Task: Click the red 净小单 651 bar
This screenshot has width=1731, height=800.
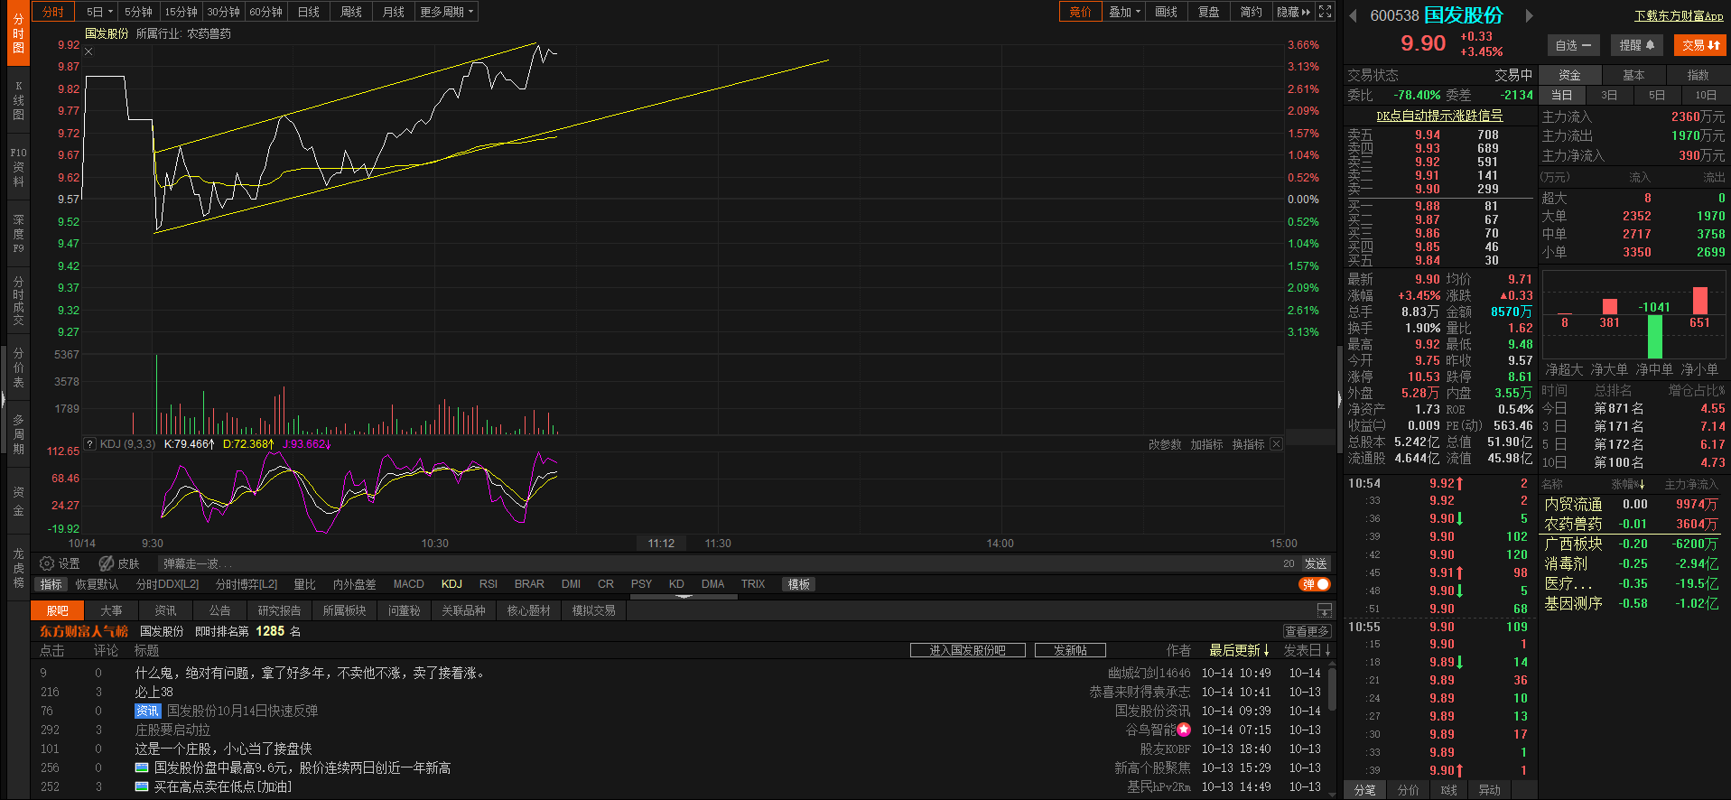Action: click(1699, 301)
